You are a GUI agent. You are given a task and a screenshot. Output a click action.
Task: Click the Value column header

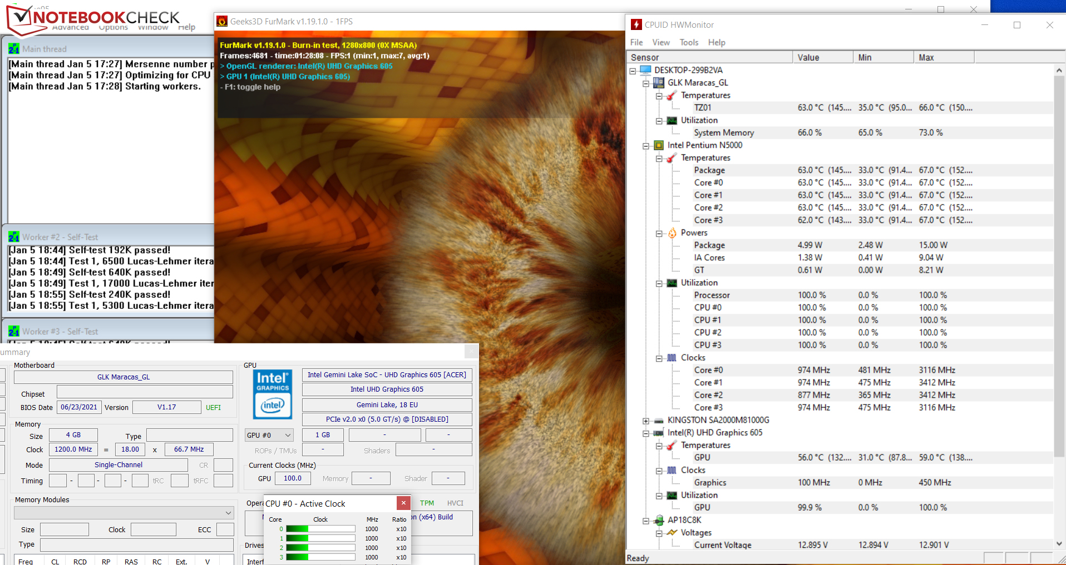(x=823, y=57)
